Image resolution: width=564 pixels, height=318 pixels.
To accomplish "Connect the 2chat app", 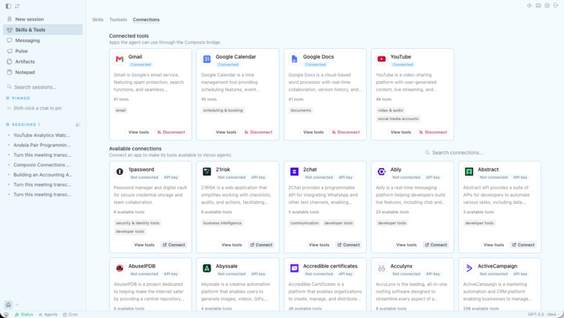I will pyautogui.click(x=348, y=245).
